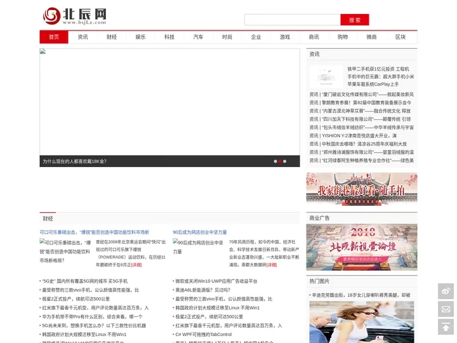Open 手机中的巨无霸 headline
The image size is (457, 343).
click(x=381, y=77)
